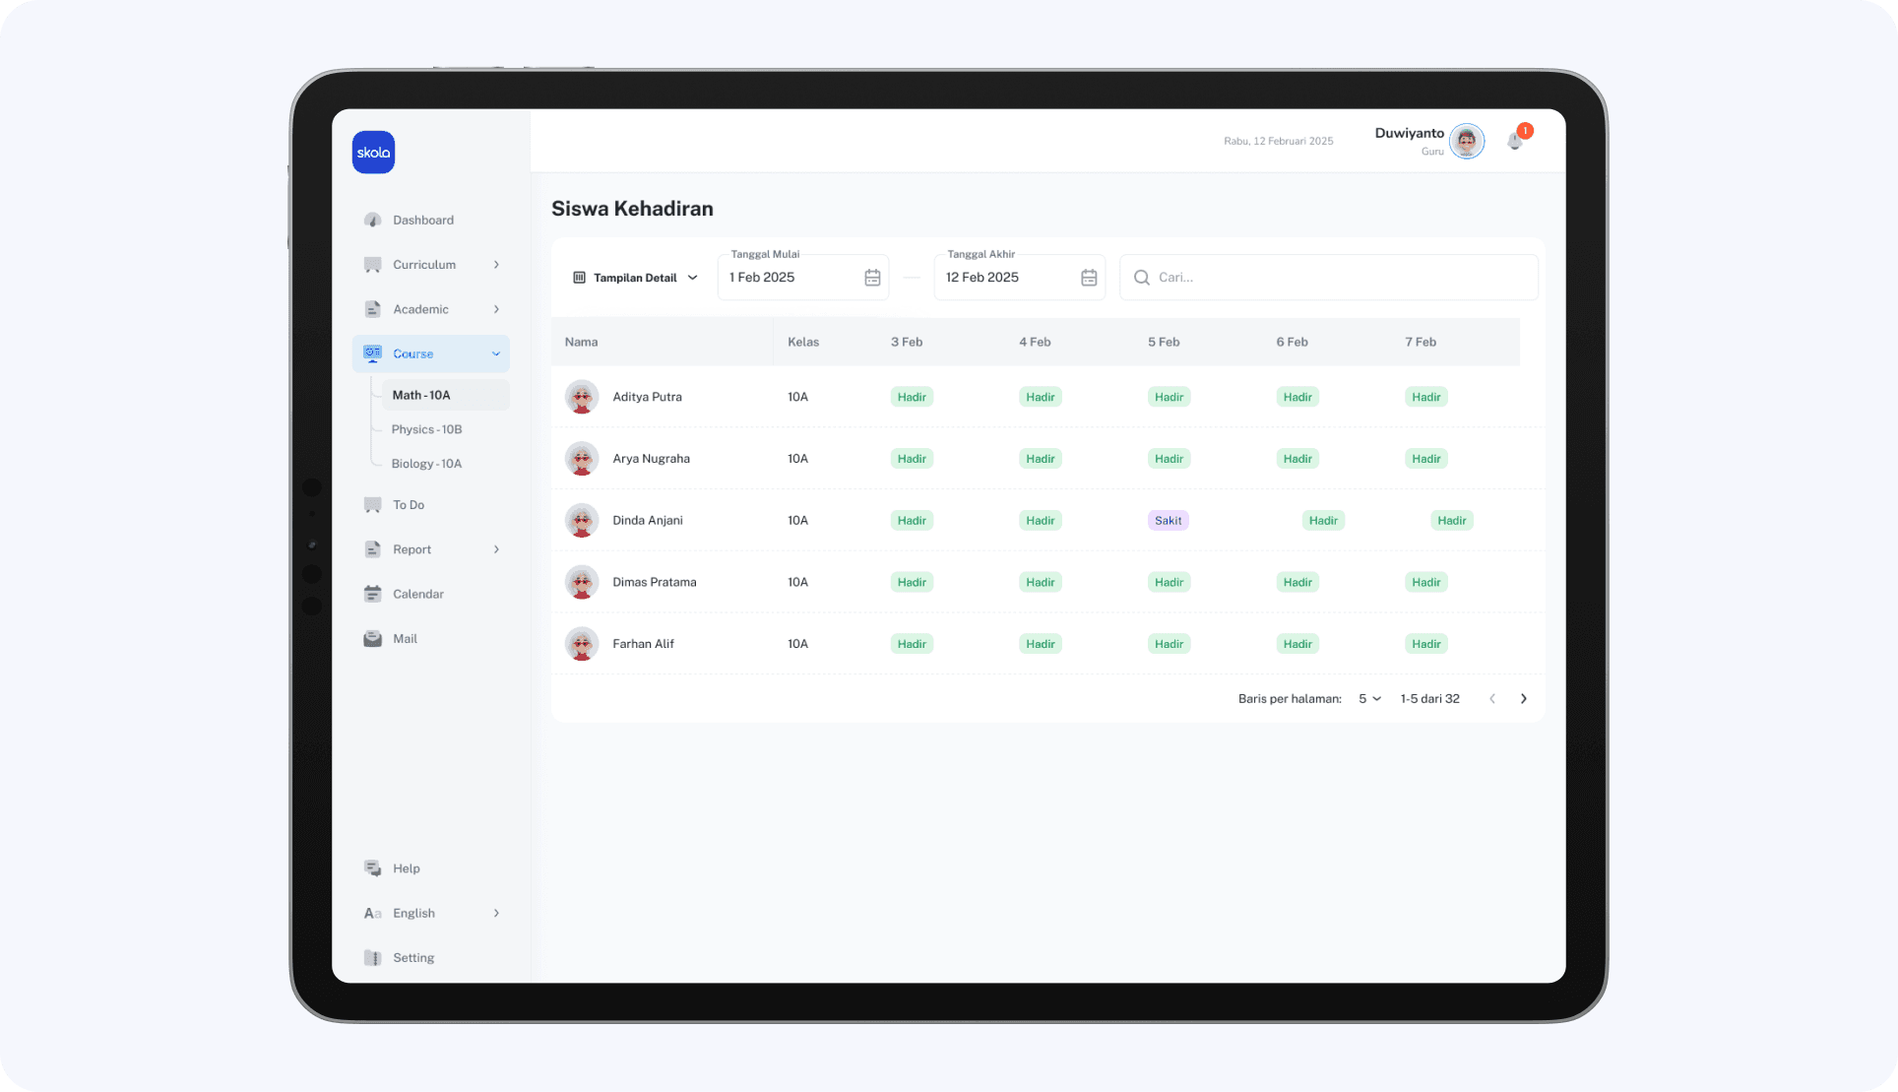This screenshot has width=1898, height=1092.
Task: Open the Dashboard menu item
Action: 423,220
